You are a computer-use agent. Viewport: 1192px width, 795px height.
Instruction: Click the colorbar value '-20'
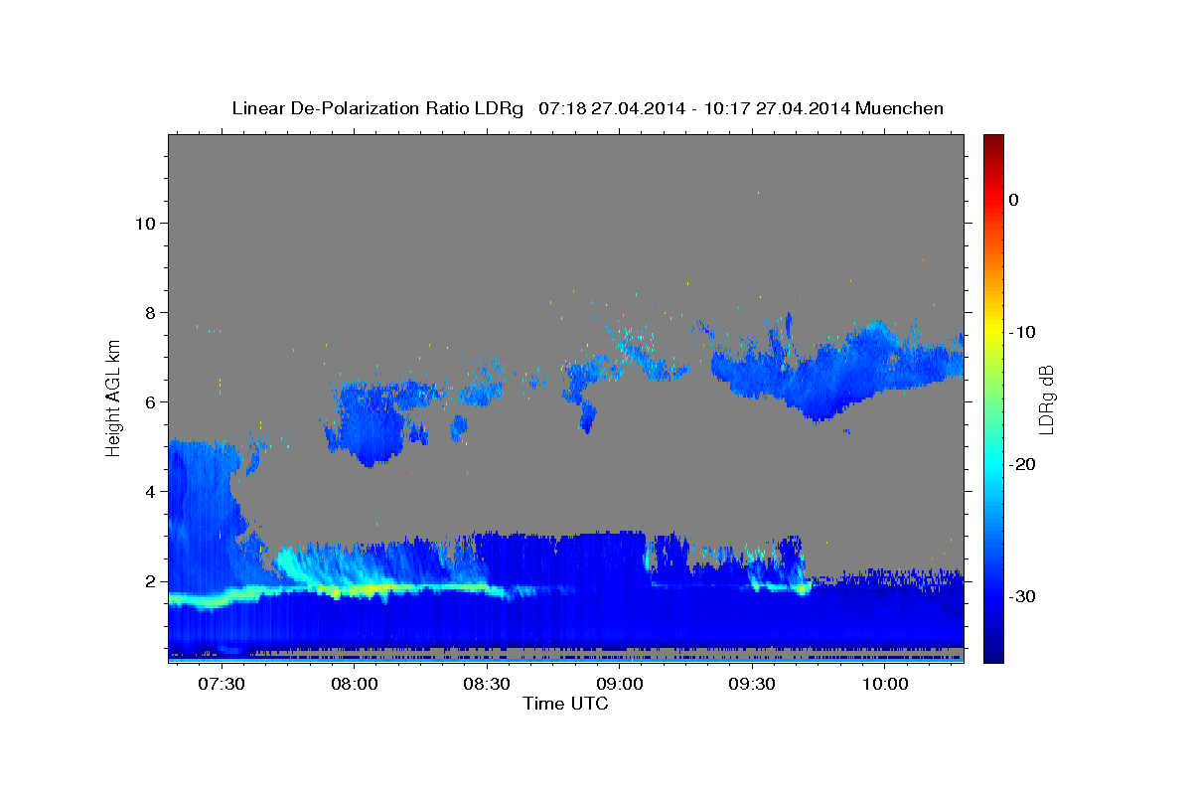pos(1023,464)
